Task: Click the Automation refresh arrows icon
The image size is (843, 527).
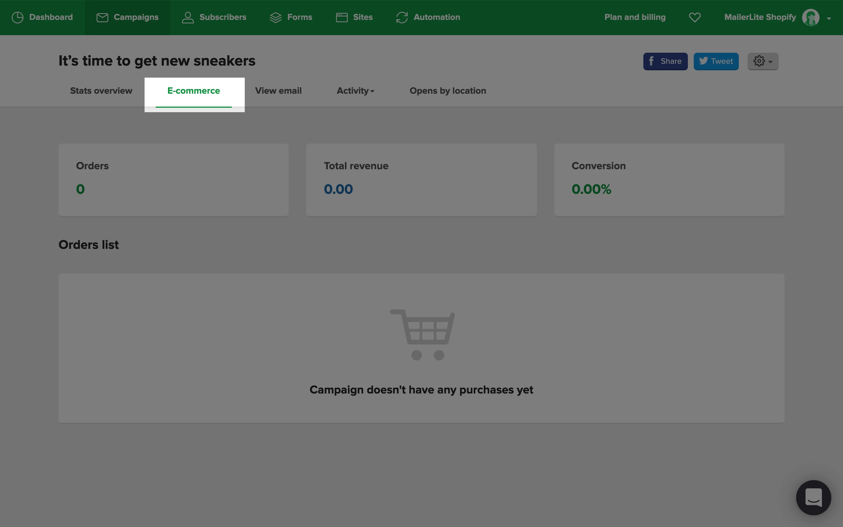Action: click(x=402, y=18)
